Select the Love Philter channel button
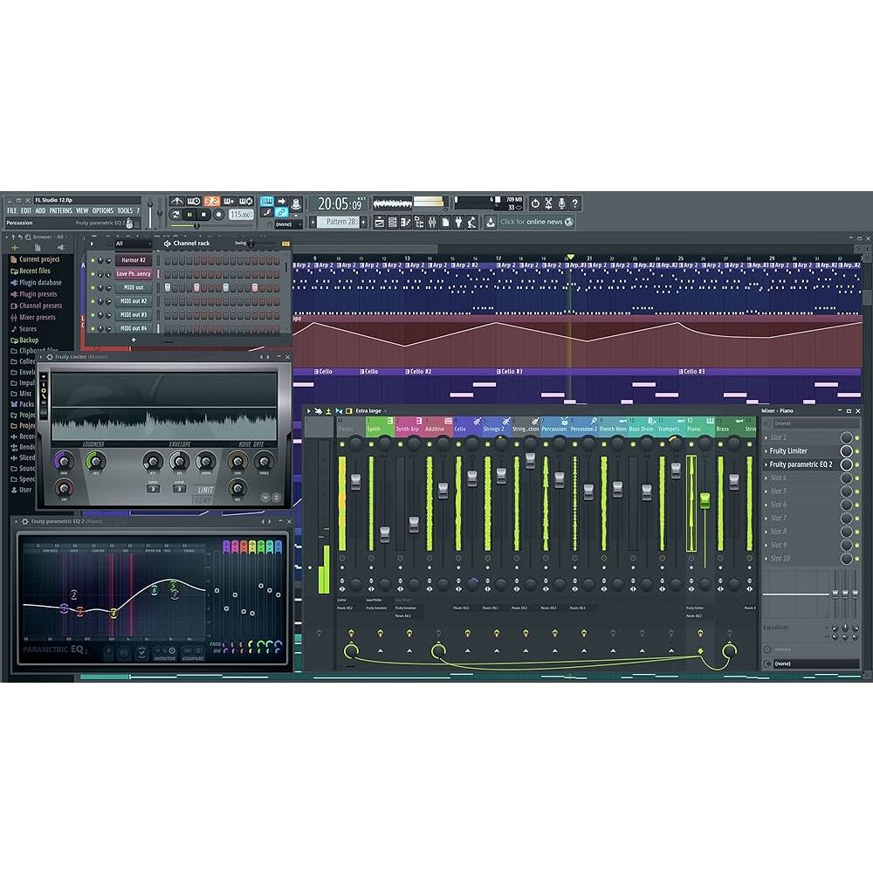Image resolution: width=873 pixels, height=873 pixels. point(134,274)
